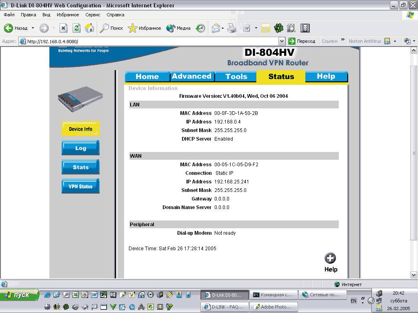Click the Norton AntiVirus toolbar icon
The height and width of the screenshot is (313, 418).
point(387,41)
